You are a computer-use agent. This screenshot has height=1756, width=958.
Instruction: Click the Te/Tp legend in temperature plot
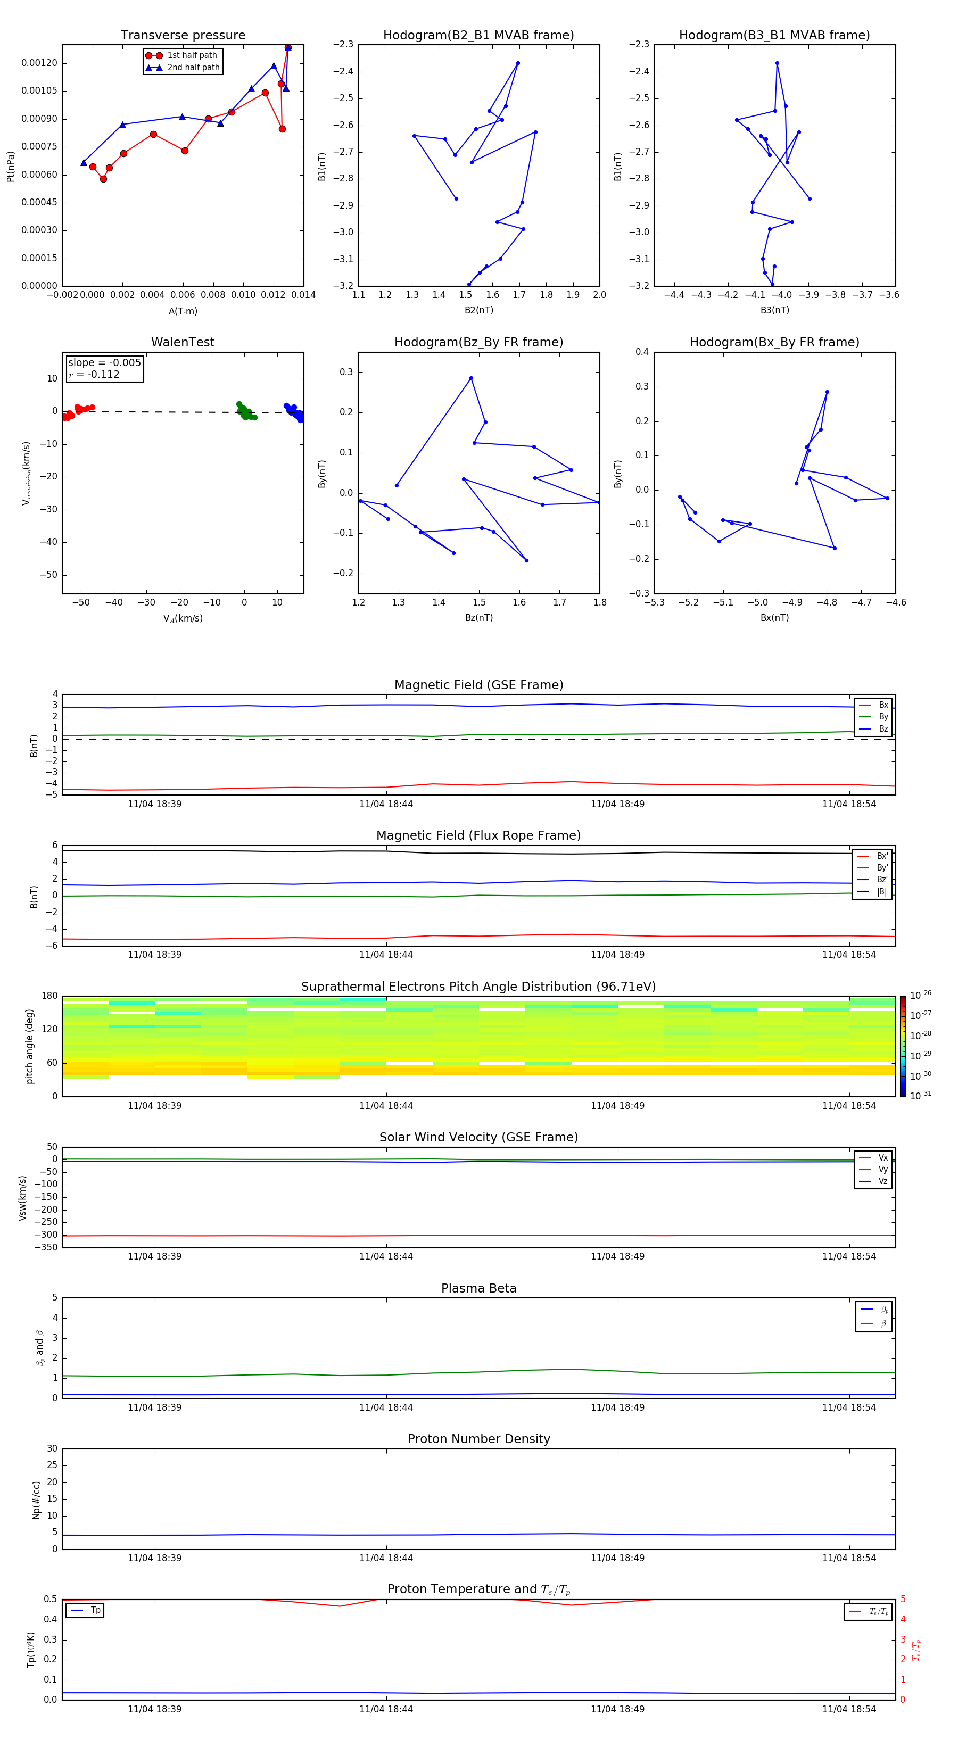(x=868, y=1611)
